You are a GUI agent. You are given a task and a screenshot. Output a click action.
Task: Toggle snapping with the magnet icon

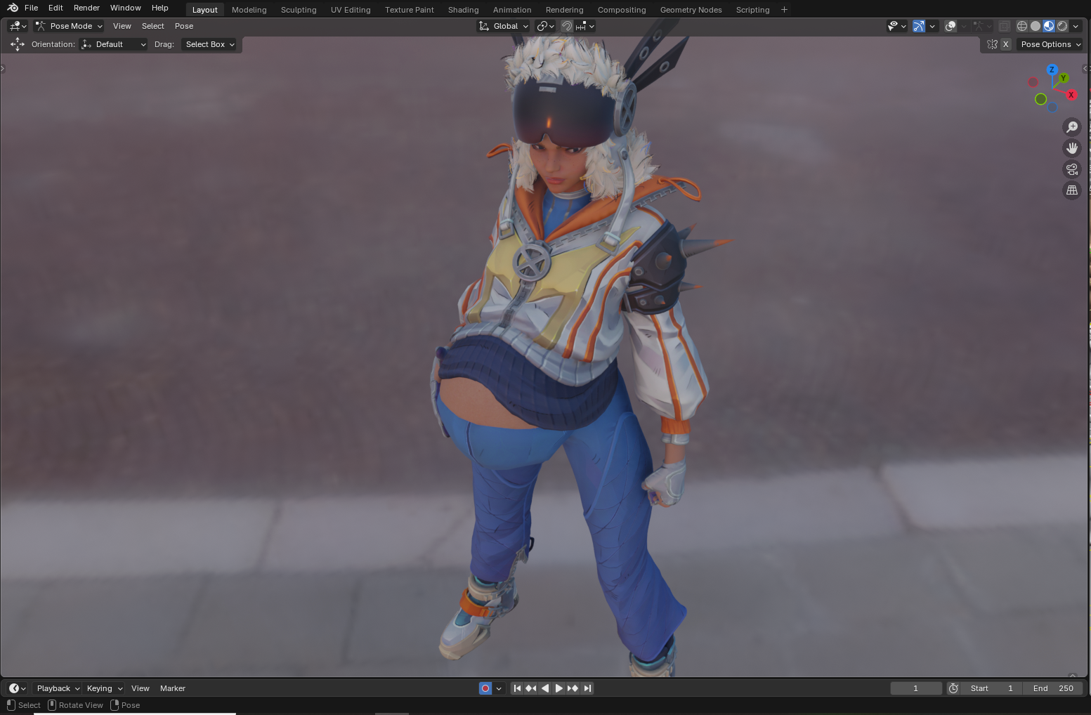(567, 26)
